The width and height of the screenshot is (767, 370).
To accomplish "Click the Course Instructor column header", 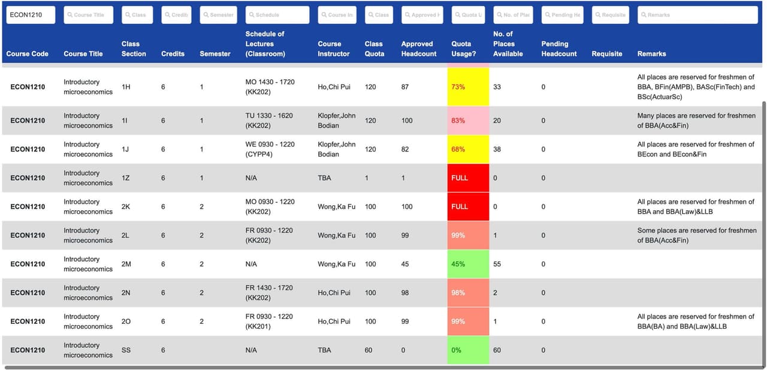I will pyautogui.click(x=333, y=48).
